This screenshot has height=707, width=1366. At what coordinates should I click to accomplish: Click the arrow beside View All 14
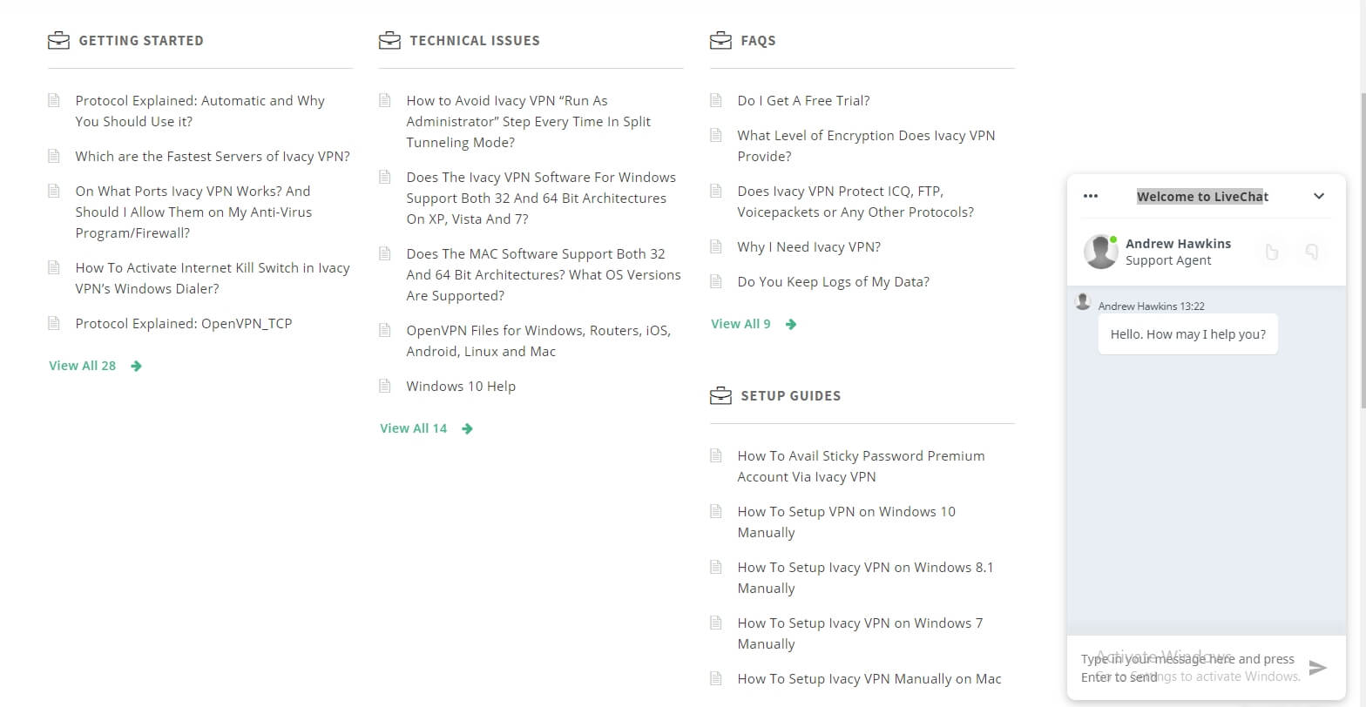467,428
